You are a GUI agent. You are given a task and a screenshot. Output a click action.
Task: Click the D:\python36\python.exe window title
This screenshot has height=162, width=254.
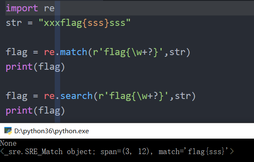coord(51,131)
